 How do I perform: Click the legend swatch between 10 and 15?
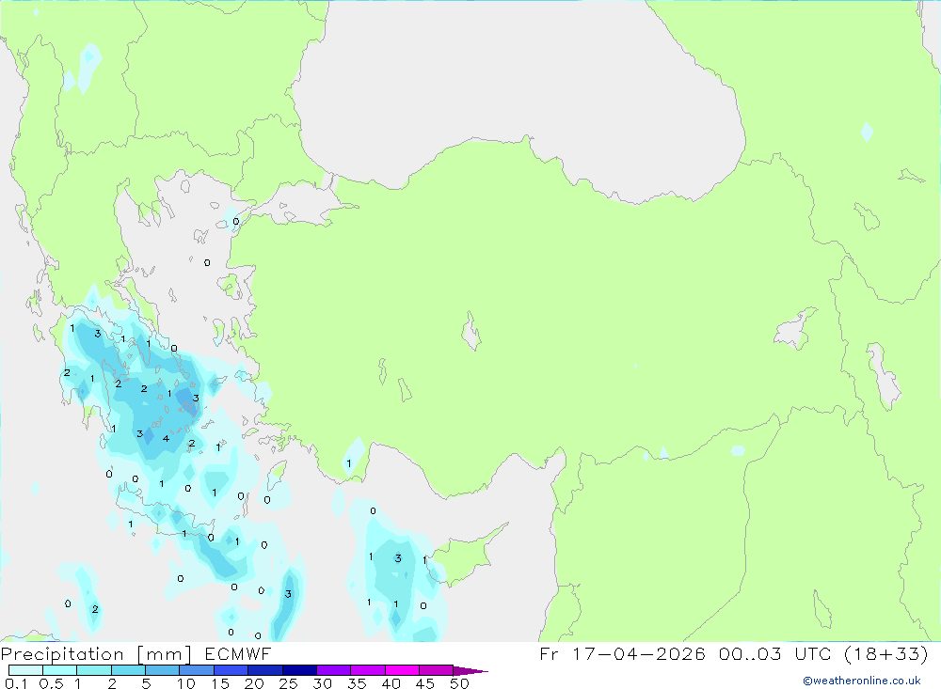point(197,670)
